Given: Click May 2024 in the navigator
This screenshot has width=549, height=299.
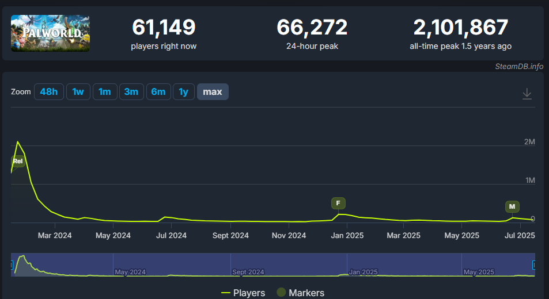Looking at the screenshot, I should 130,272.
